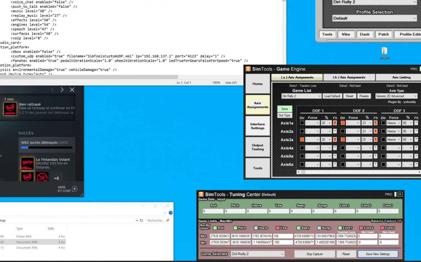Click Stop Capture button
The width and height of the screenshot is (421, 262).
pyautogui.click(x=314, y=254)
